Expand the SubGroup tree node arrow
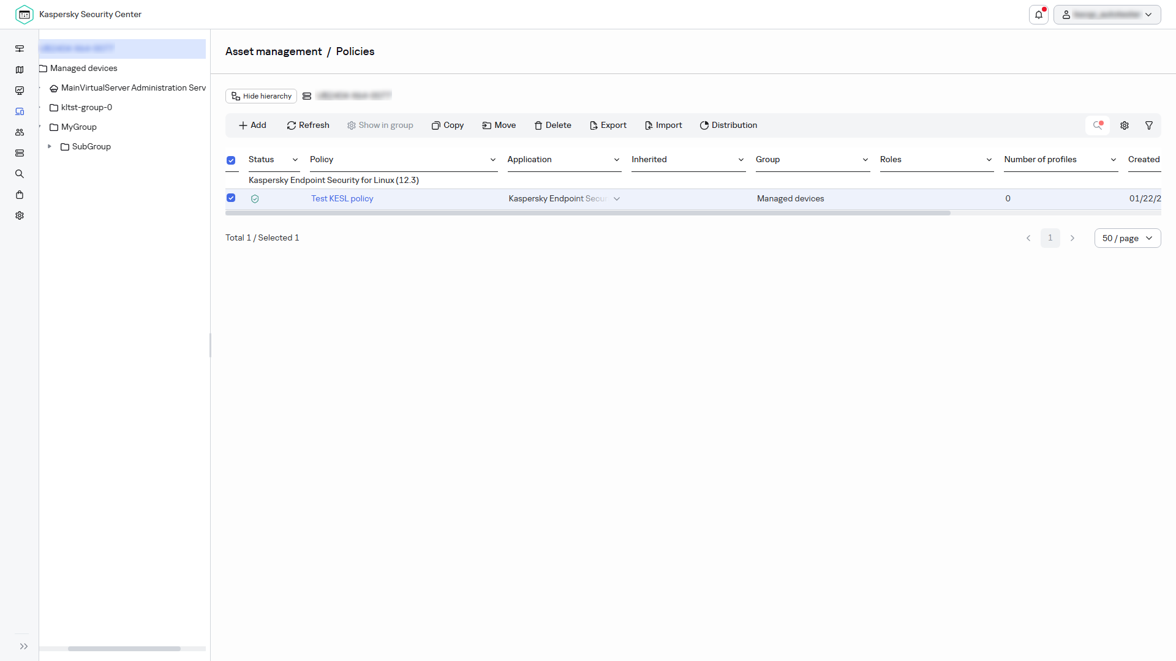 (50, 147)
